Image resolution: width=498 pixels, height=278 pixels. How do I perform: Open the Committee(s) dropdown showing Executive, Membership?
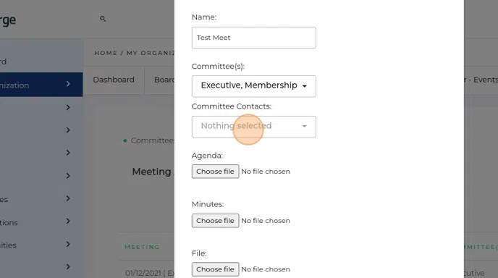tap(254, 86)
